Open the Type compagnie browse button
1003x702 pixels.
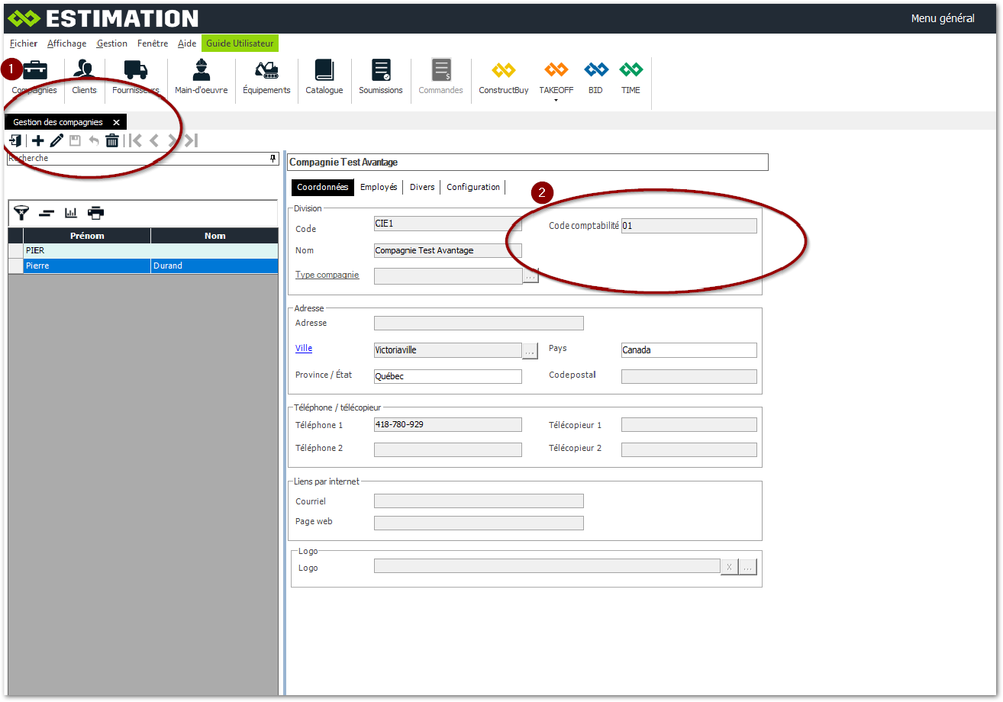(x=531, y=276)
